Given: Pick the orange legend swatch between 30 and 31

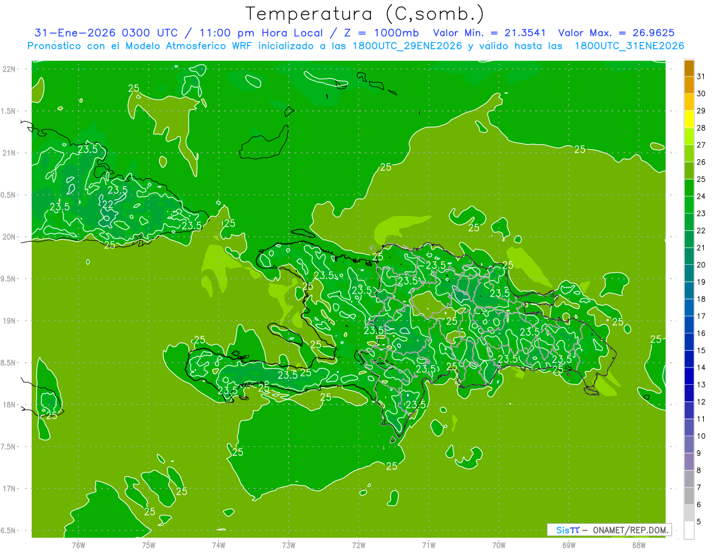Looking at the screenshot, I should point(689,85).
